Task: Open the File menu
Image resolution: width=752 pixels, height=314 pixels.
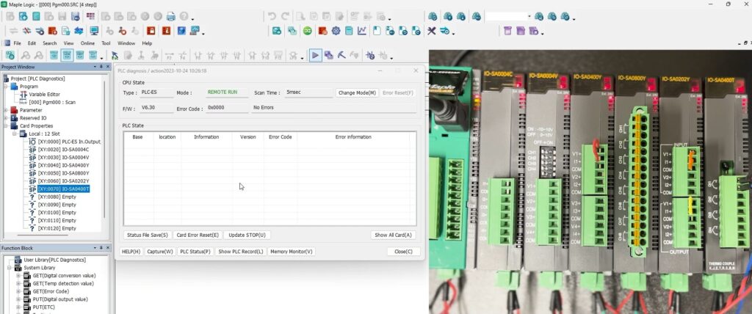Action: [x=18, y=43]
